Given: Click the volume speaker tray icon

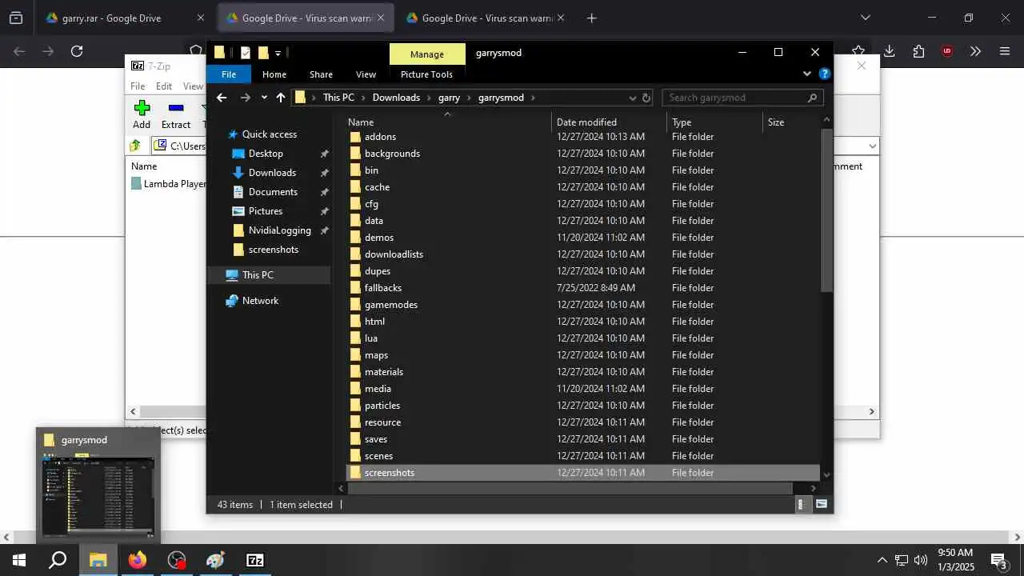Looking at the screenshot, I should coord(921,560).
